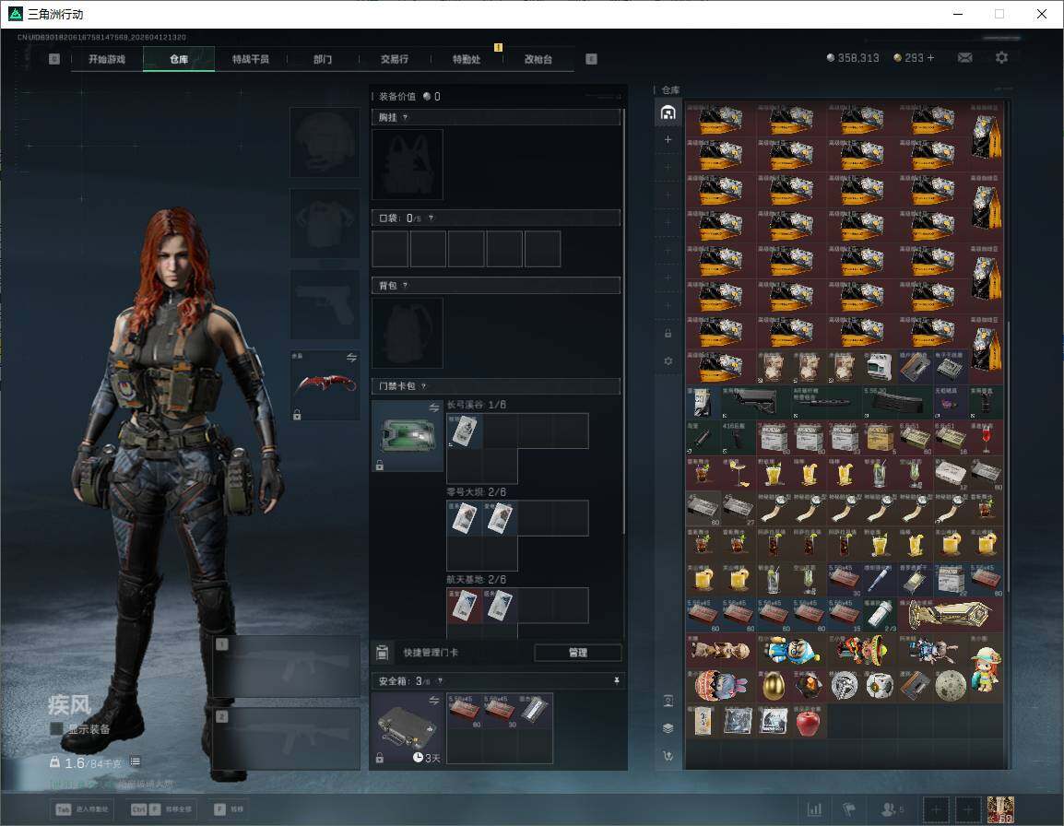The height and width of the screenshot is (826, 1064).
Task: Click the empty pistol sidearm slot
Action: coord(325,304)
